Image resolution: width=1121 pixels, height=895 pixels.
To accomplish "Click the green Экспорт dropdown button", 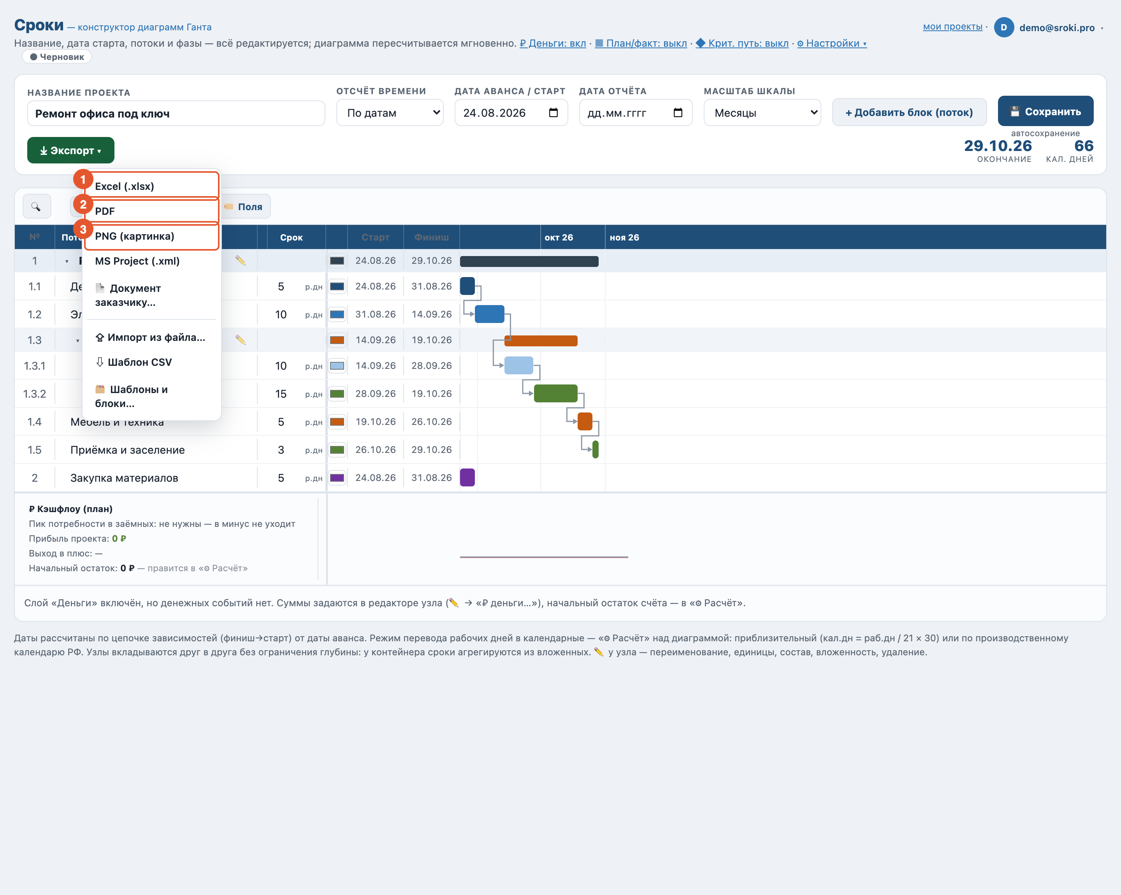I will pos(71,150).
